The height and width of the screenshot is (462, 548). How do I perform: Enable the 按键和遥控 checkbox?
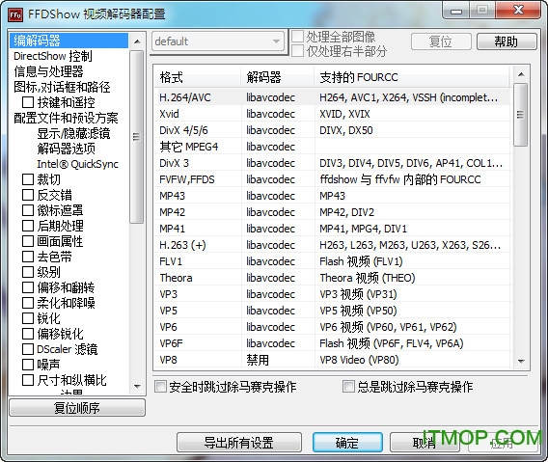pyautogui.click(x=28, y=102)
